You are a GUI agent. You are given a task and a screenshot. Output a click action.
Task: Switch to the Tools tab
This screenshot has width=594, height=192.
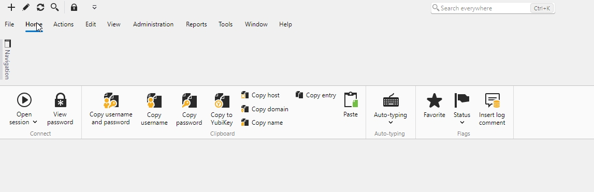tap(225, 24)
